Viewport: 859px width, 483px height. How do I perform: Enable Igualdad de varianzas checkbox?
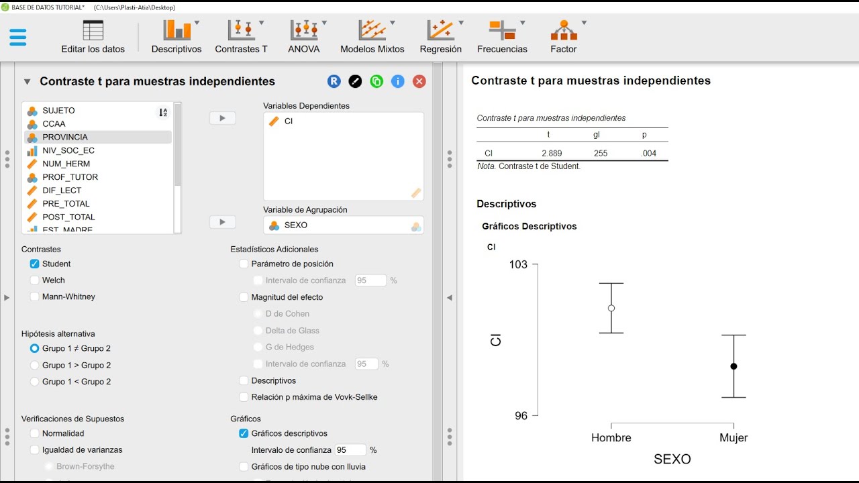[x=34, y=450]
